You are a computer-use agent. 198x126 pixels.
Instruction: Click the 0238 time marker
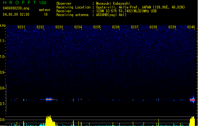pos(153,27)
